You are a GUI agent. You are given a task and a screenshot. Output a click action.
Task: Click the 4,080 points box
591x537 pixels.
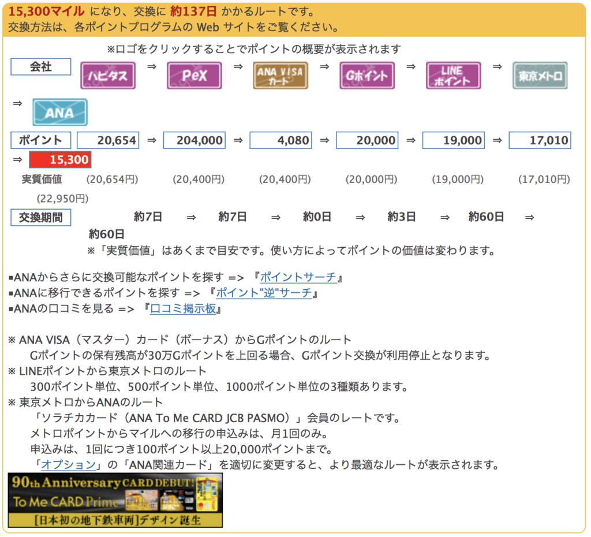280,140
